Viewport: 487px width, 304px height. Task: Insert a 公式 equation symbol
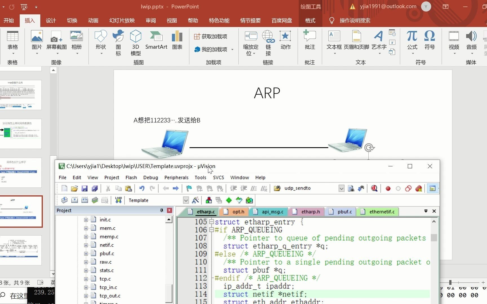(x=412, y=41)
